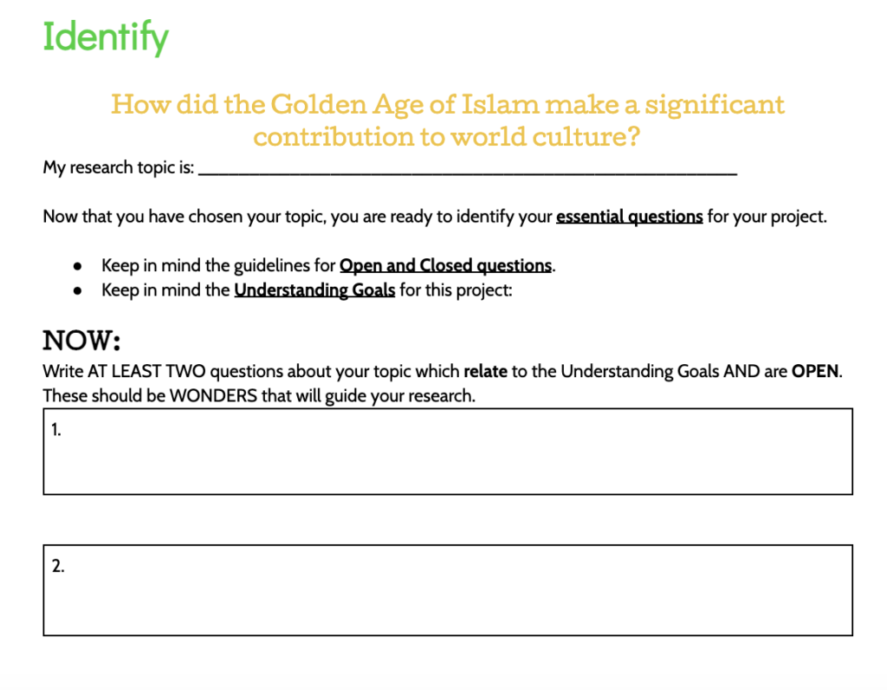The width and height of the screenshot is (887, 690).
Task: Click the 'These should be WONDERS' sentence
Action: (x=259, y=395)
